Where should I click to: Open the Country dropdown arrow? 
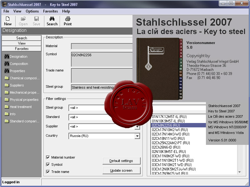(x=137, y=136)
